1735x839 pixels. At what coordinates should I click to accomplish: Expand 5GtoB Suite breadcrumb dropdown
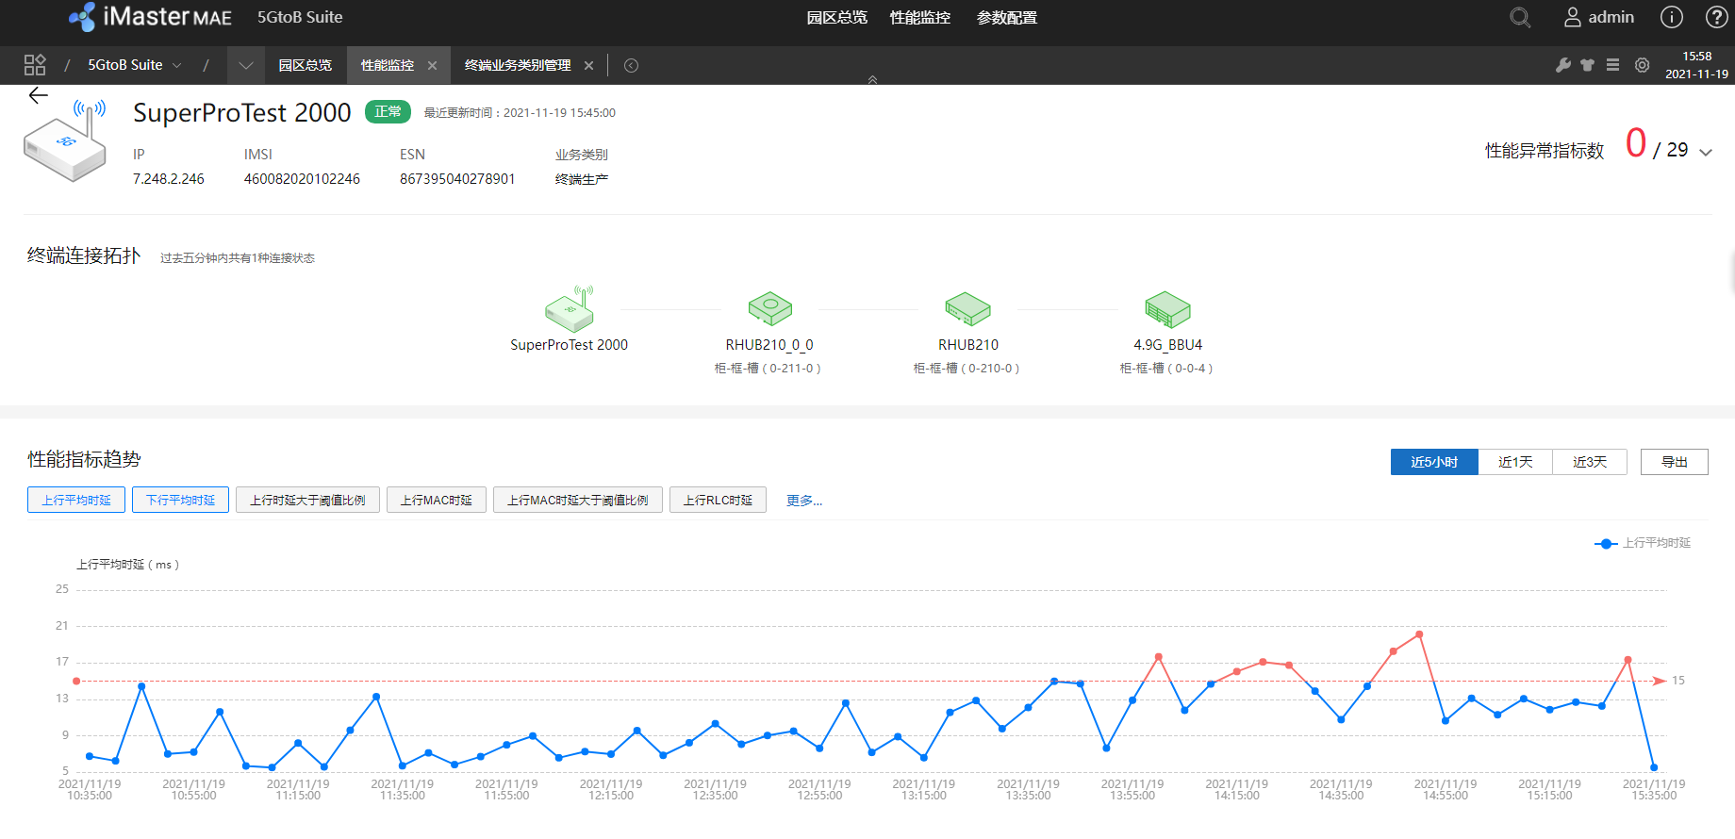(176, 65)
